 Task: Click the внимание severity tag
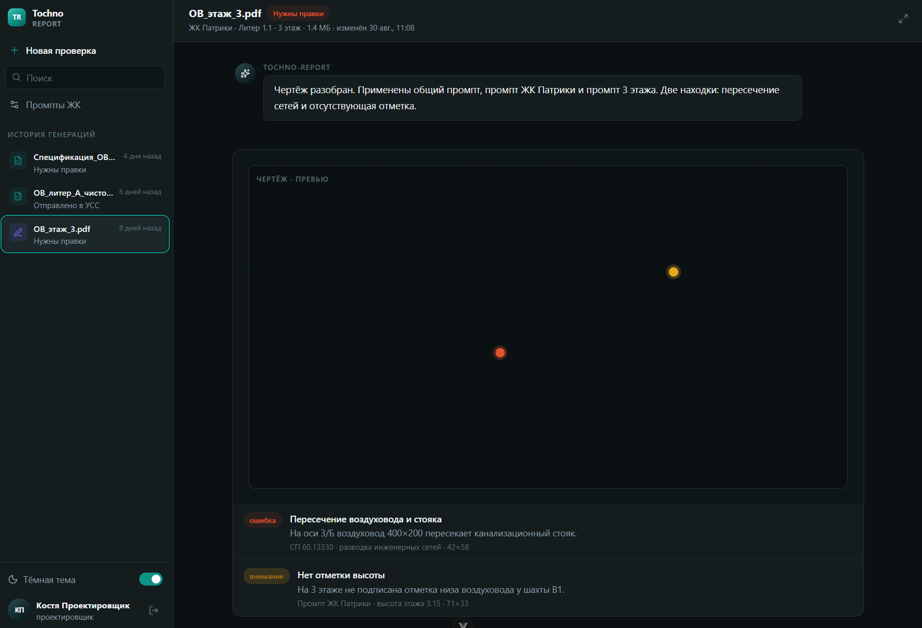click(267, 576)
